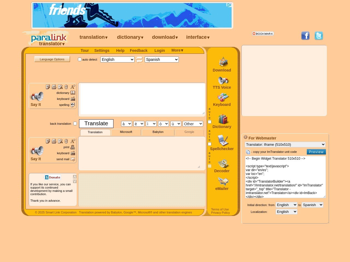Viewport: 350px width, 262px height.
Task: Open the Other characters dropdown
Action: point(193,124)
